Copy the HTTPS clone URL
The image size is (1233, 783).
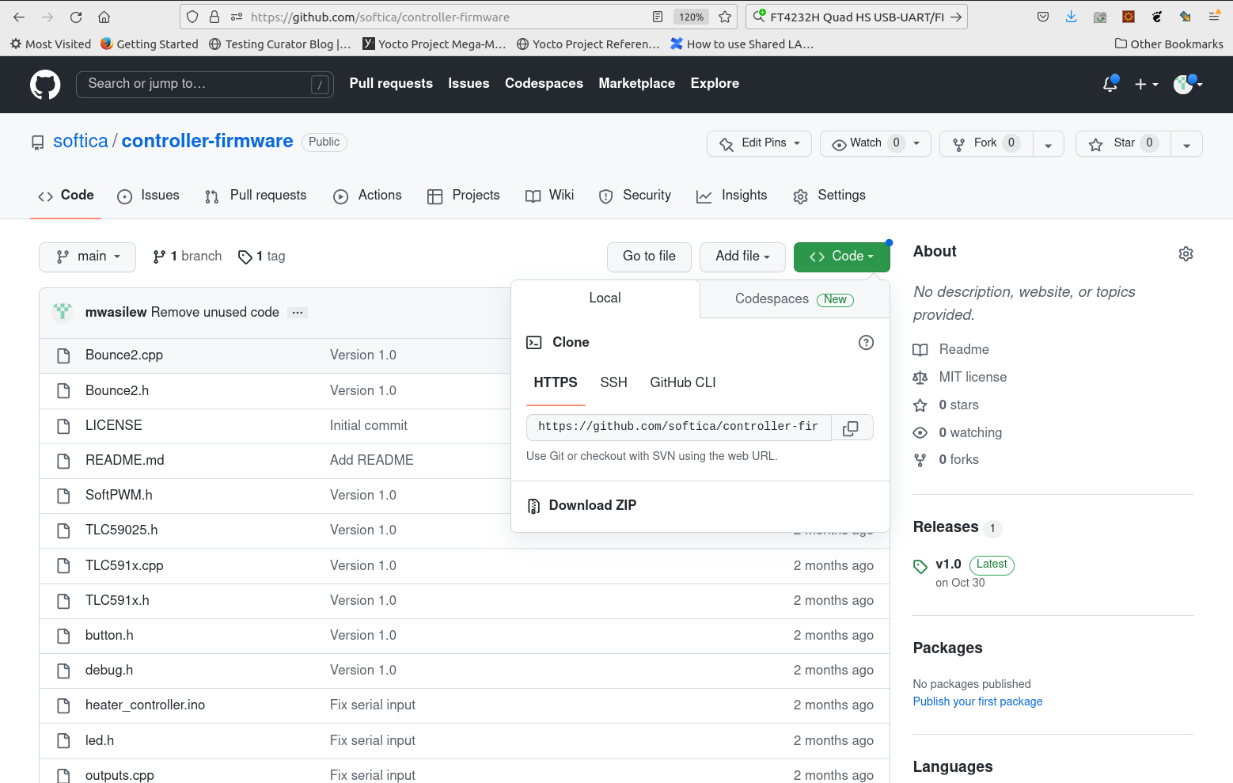tap(851, 428)
